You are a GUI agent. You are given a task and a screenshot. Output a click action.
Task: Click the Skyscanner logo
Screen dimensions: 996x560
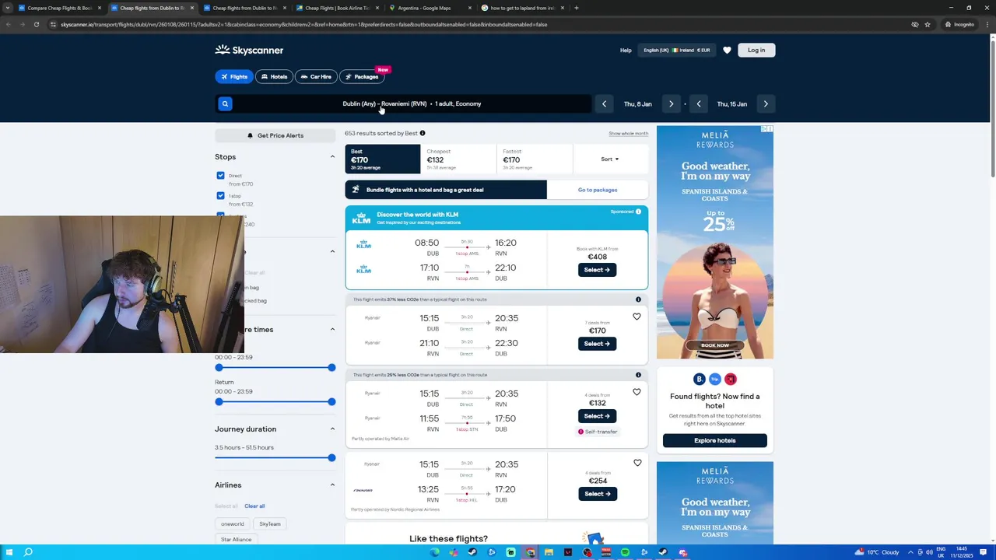[x=249, y=50]
